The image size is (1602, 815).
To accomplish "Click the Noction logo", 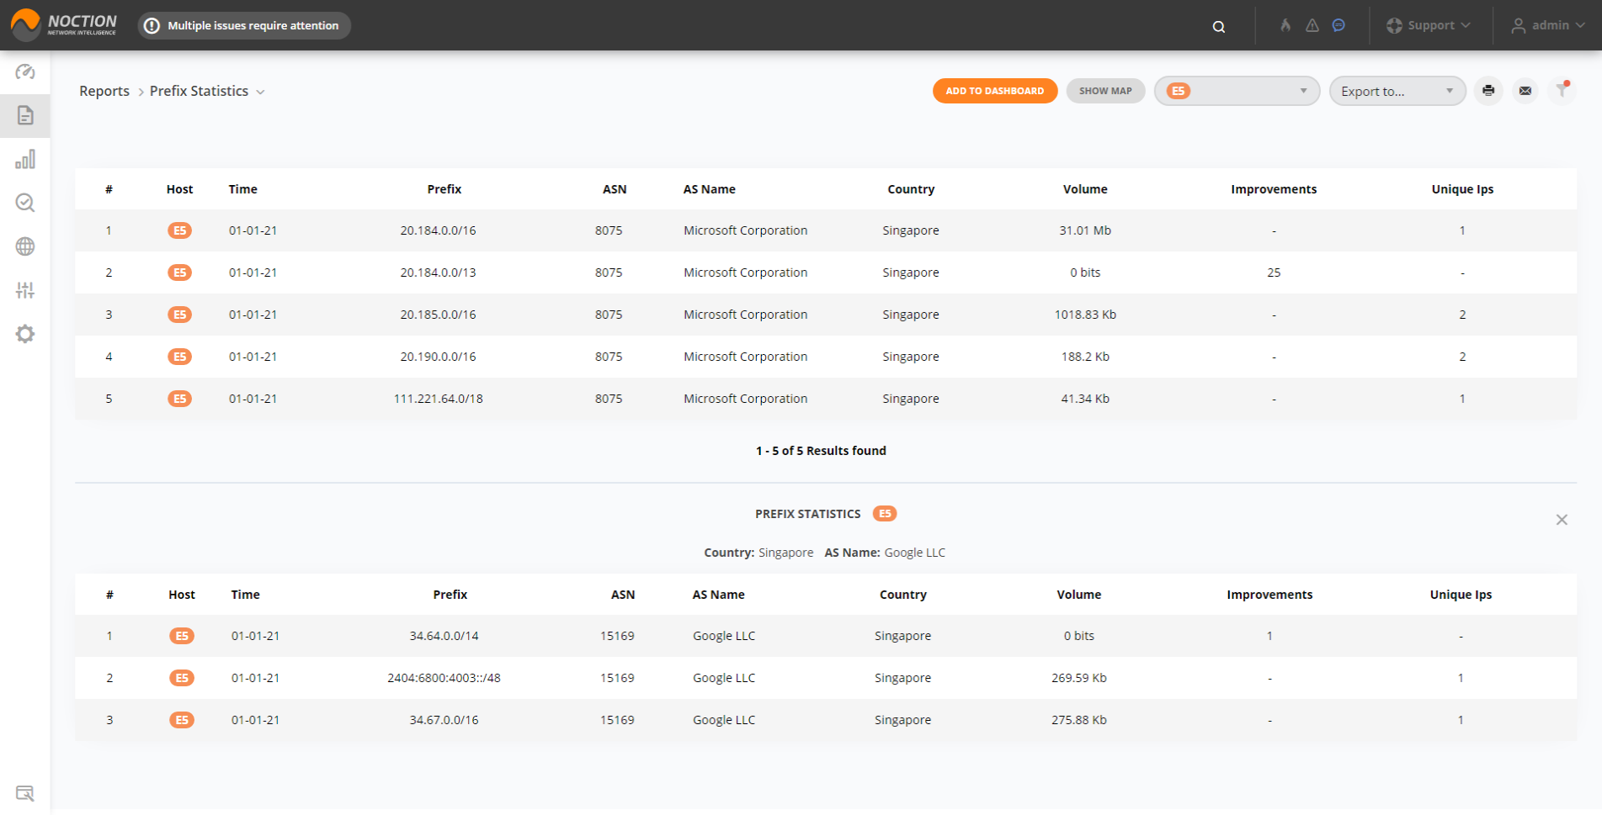I will [64, 24].
